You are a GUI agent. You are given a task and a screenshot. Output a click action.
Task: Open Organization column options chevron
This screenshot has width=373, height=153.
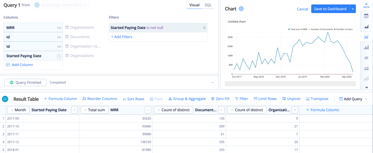[295, 110]
